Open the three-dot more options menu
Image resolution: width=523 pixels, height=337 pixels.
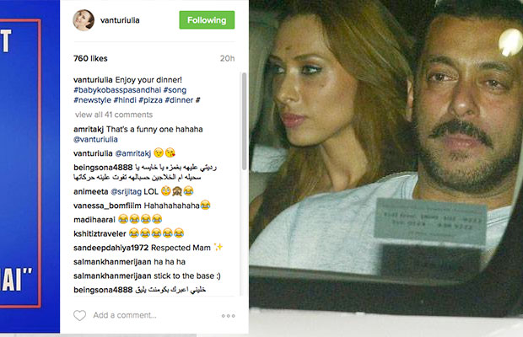click(228, 315)
